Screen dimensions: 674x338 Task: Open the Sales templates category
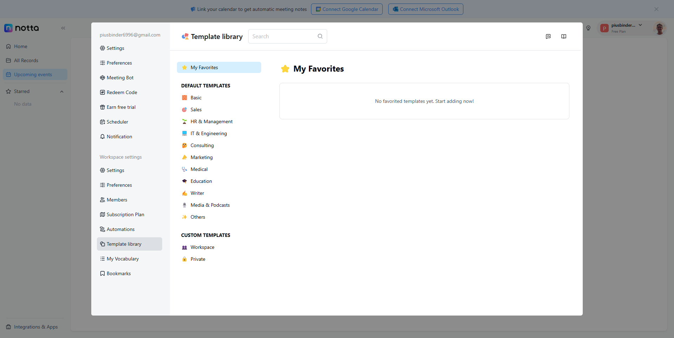(x=196, y=110)
